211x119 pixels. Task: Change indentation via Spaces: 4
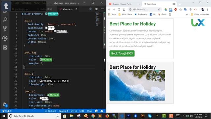coord(63,111)
